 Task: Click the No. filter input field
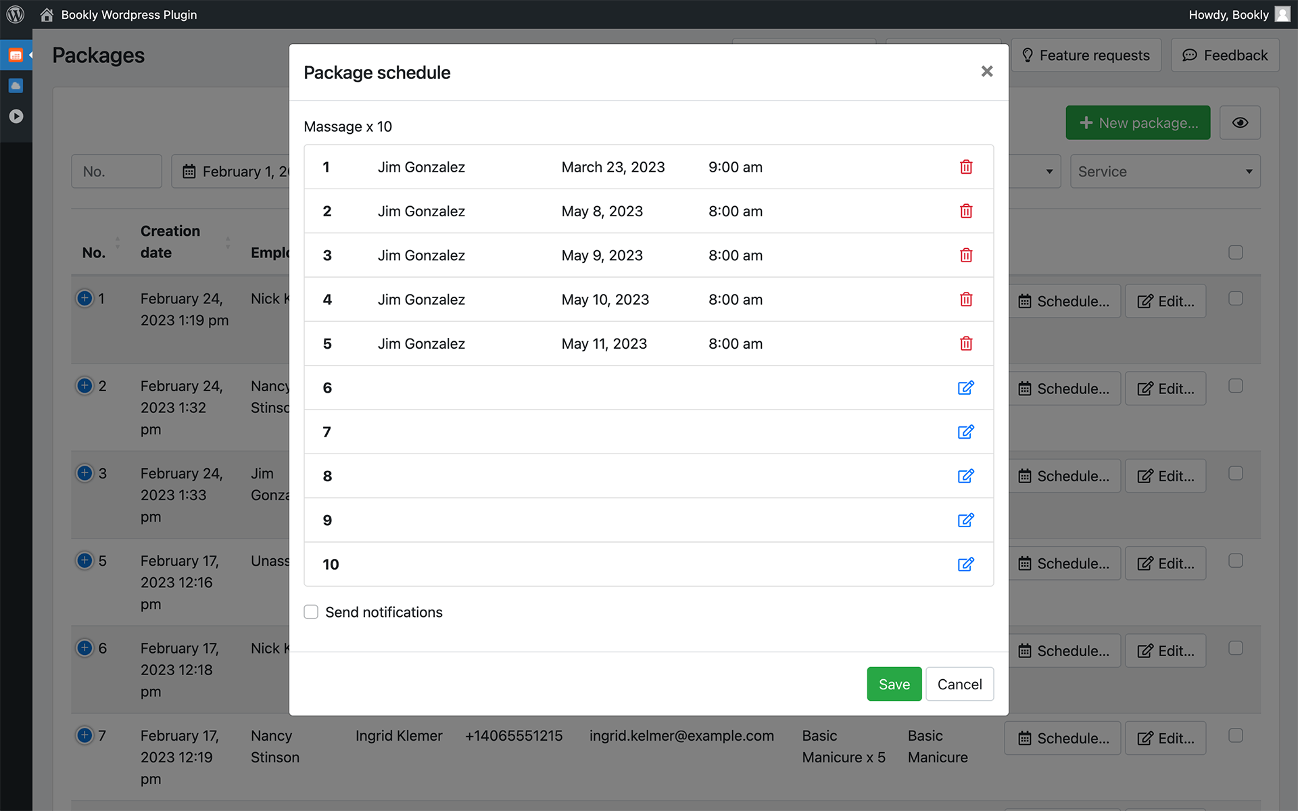(x=116, y=172)
